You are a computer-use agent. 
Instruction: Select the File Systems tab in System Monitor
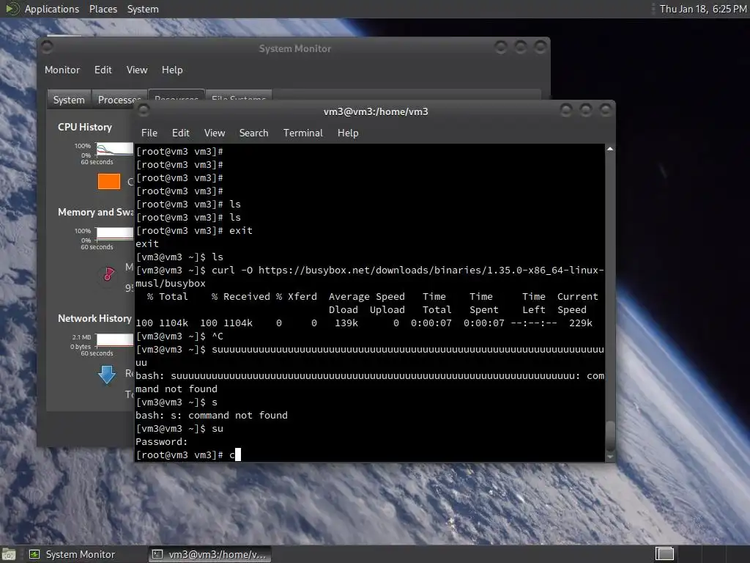(239, 95)
